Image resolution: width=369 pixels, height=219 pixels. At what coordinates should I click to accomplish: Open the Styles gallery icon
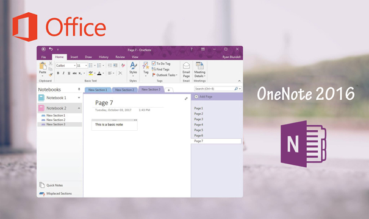pos(133,66)
